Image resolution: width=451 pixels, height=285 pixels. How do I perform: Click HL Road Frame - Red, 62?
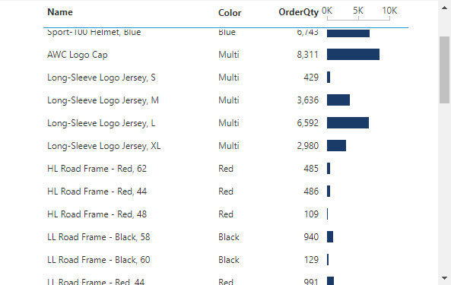point(97,169)
